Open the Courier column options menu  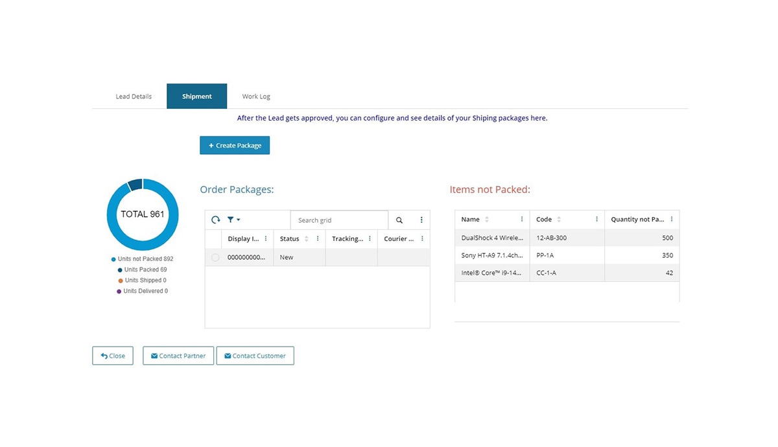point(422,239)
